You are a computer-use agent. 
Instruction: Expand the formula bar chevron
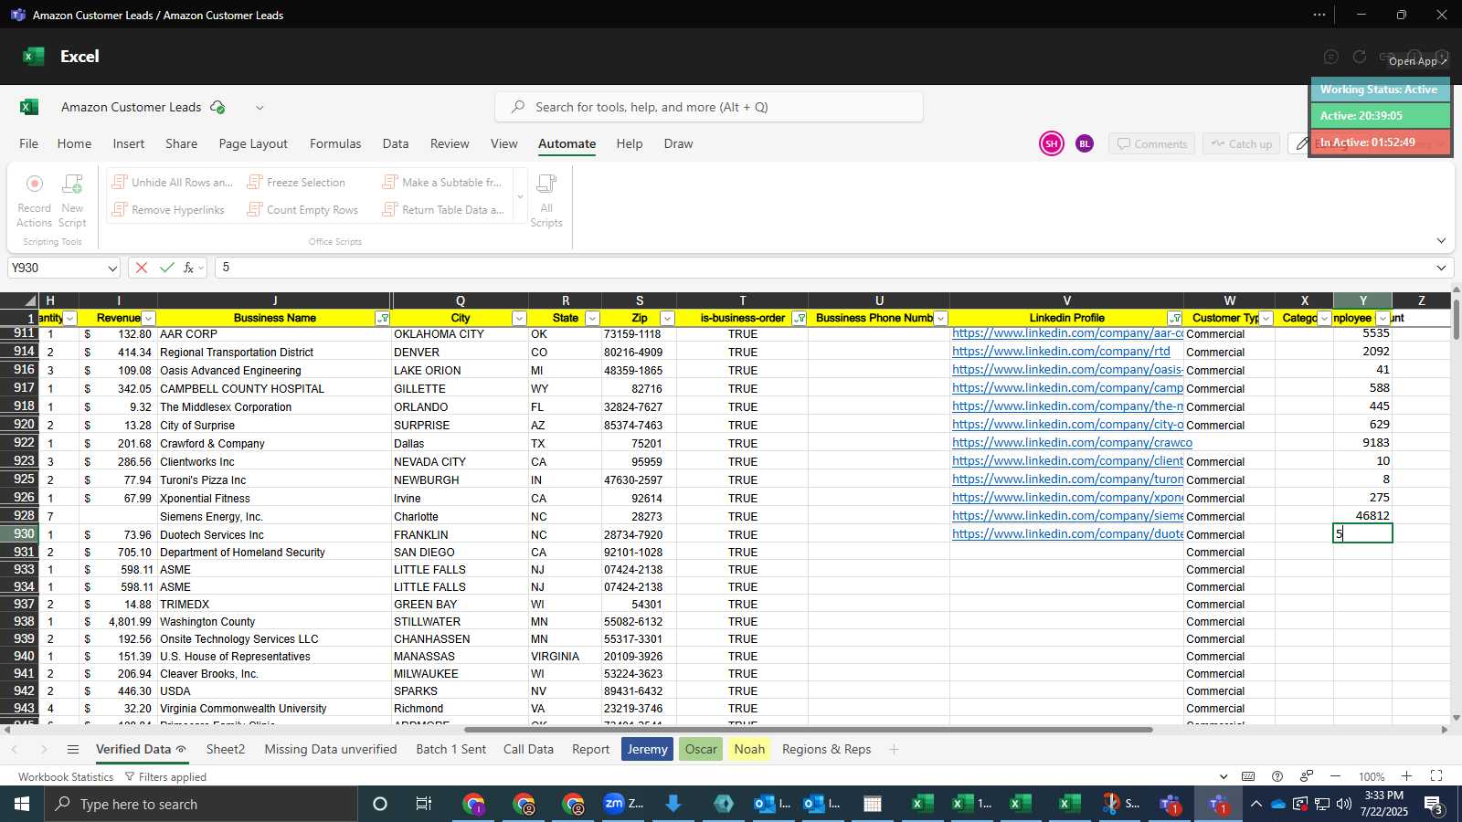coord(1441,268)
